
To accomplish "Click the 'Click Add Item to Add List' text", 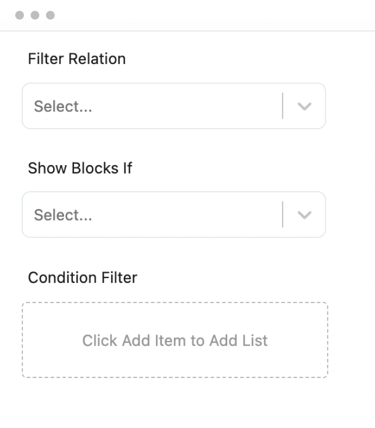I will pyautogui.click(x=174, y=341).
